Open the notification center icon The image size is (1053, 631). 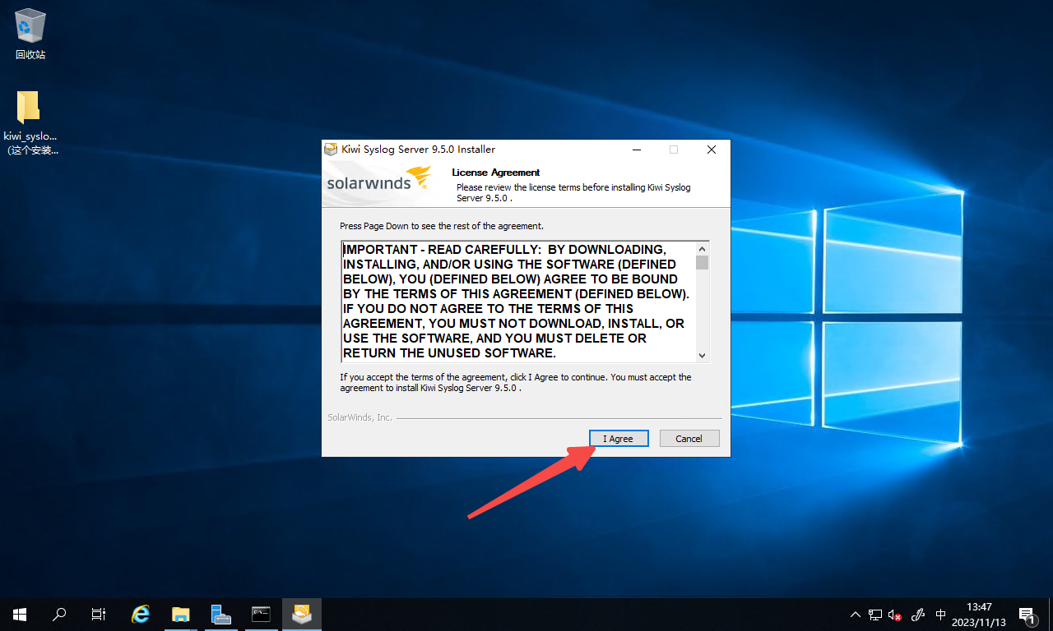pyautogui.click(x=1027, y=615)
